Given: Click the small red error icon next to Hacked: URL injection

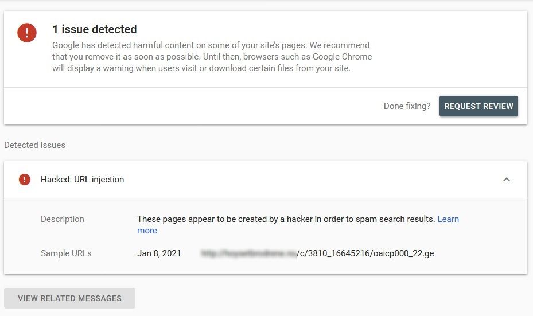Looking at the screenshot, I should [x=25, y=180].
